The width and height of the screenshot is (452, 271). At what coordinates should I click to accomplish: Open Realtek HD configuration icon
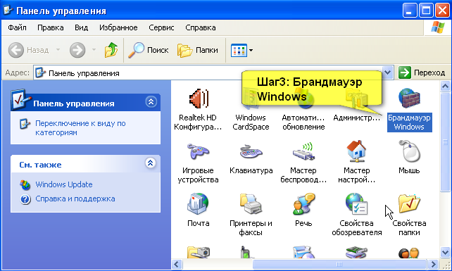(x=199, y=99)
